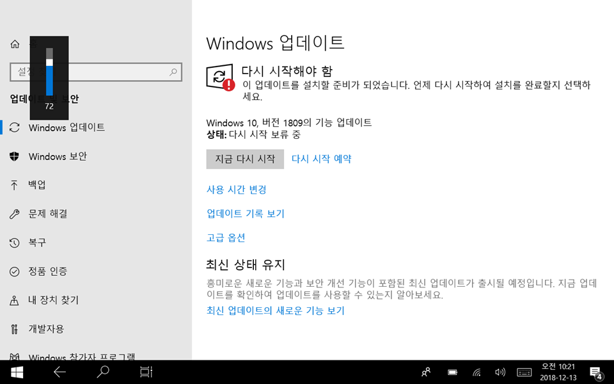Open the Action Center notification icon
This screenshot has height=384, width=614.
tap(596, 372)
